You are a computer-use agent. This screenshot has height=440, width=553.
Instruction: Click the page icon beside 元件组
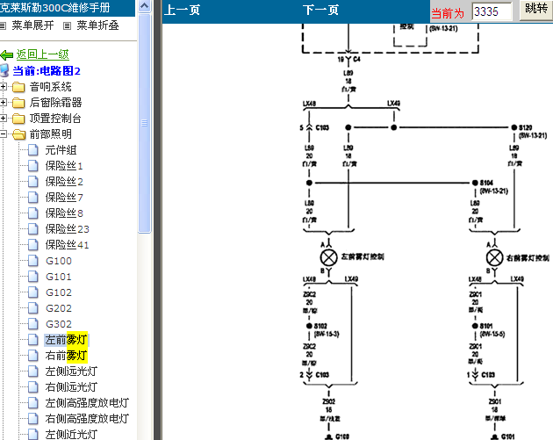click(32, 150)
